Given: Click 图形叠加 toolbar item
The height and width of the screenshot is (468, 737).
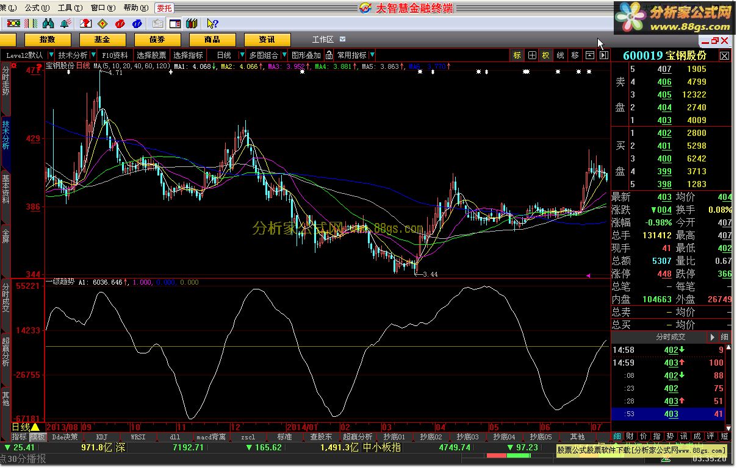Looking at the screenshot, I should coord(306,55).
